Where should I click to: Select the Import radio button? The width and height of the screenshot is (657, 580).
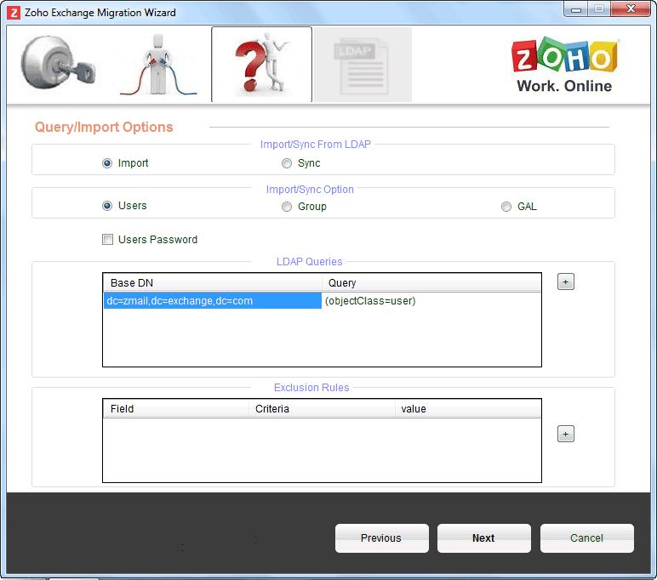(x=107, y=163)
